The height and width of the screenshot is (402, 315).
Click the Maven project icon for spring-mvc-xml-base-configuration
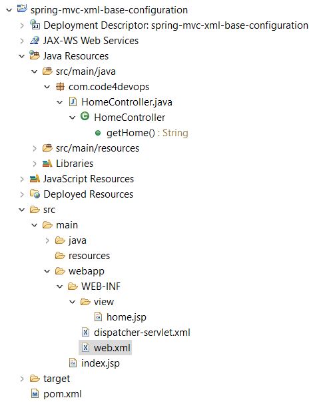tap(22, 9)
